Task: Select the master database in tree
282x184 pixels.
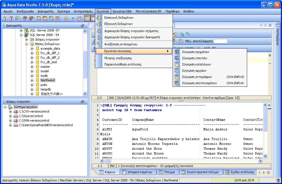Action: click(x=45, y=67)
